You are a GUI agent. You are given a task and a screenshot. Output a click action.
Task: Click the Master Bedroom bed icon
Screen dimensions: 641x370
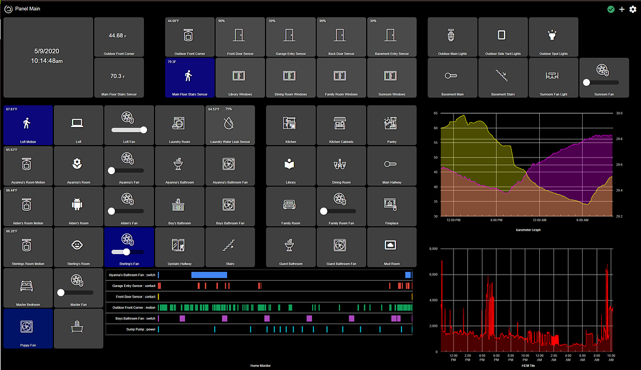click(x=28, y=284)
